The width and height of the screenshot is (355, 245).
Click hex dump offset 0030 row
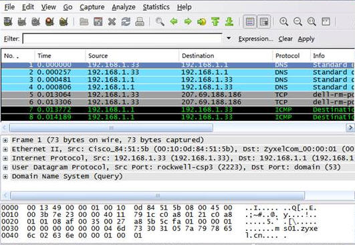[x=158, y=228]
